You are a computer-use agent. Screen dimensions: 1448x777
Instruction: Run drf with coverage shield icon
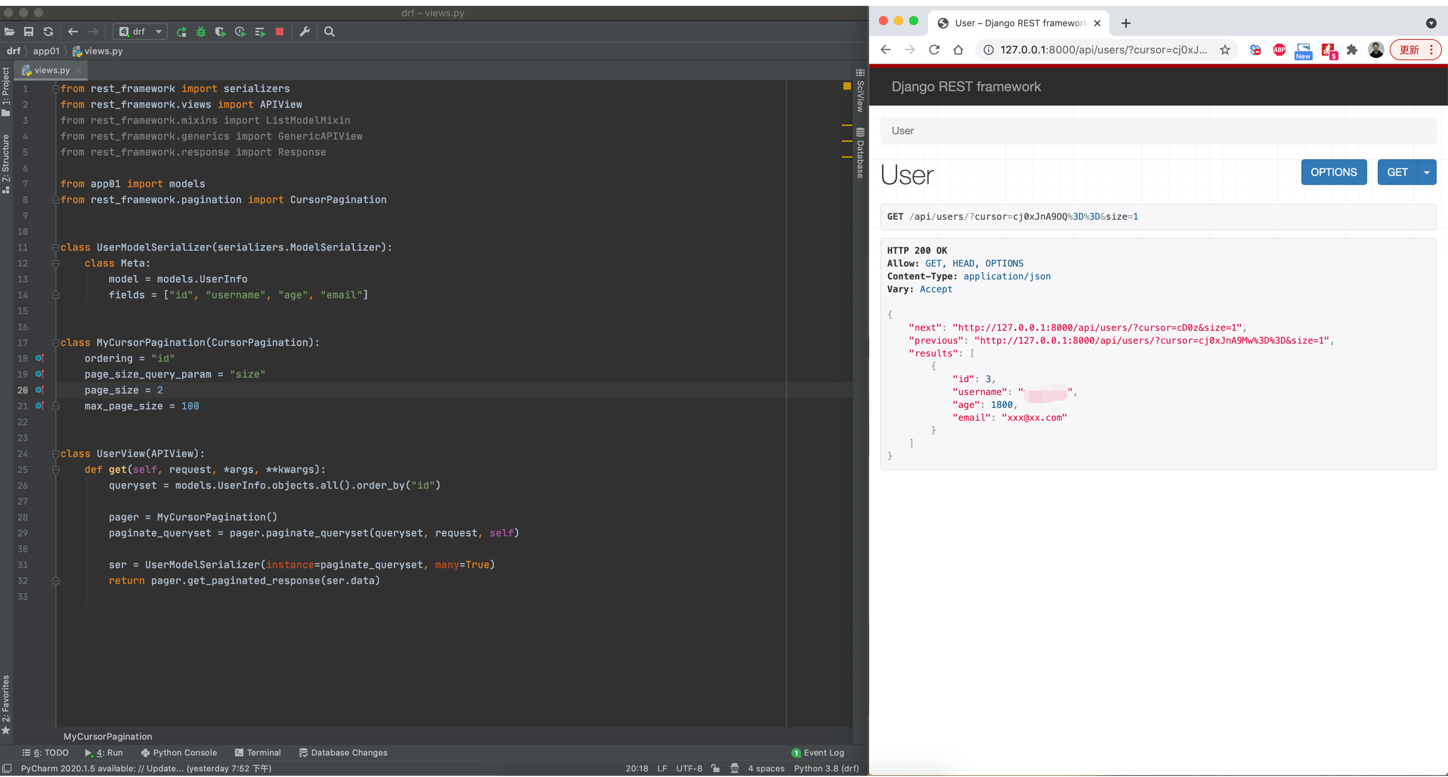[220, 32]
